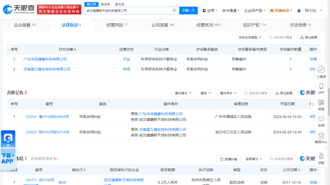Image resolution: width=330 pixels, height=185 pixels.
Task: View 详情 for the 2024-05-20 hearing
Action: point(312,132)
